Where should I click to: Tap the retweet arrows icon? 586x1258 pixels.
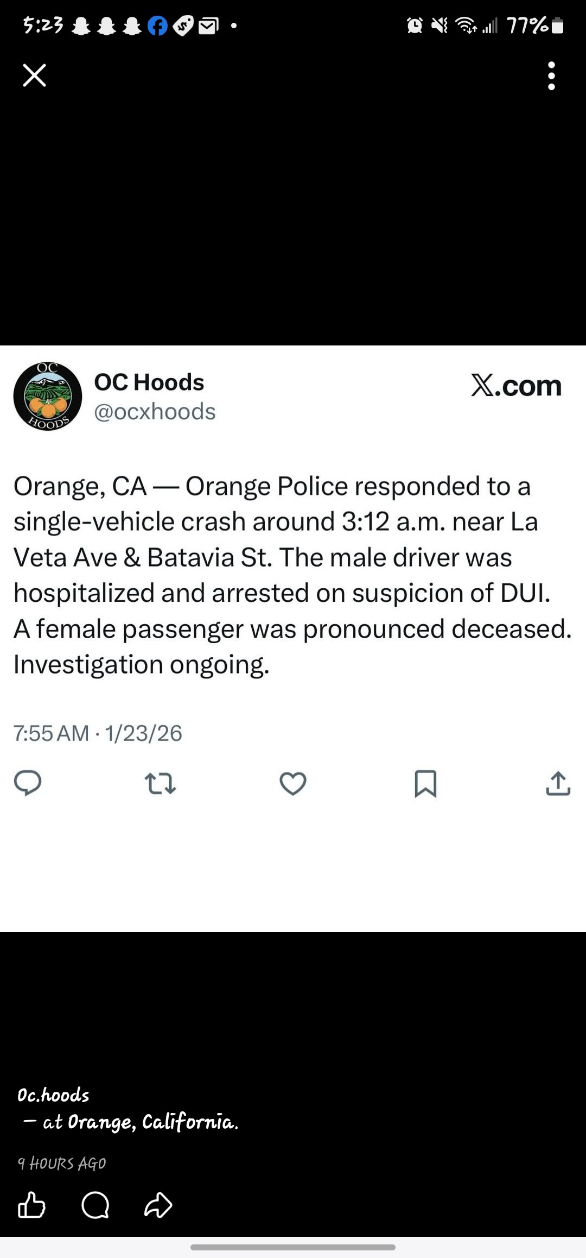point(160,784)
